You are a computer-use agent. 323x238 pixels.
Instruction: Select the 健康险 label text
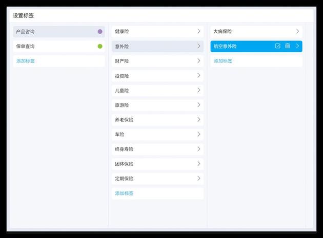click(122, 31)
